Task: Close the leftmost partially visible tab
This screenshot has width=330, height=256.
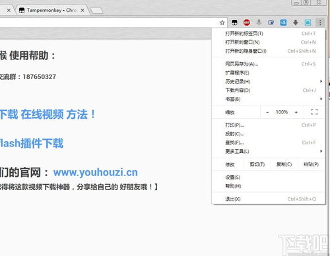Action: click(9, 10)
